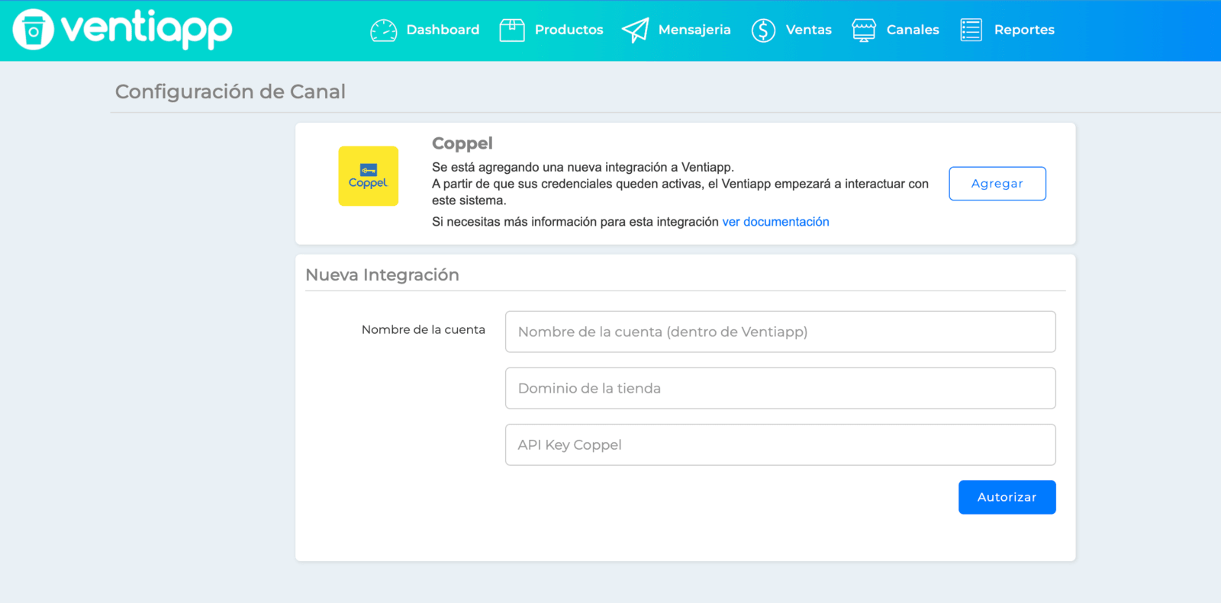Click the Canales storefront icon

pyautogui.click(x=864, y=30)
